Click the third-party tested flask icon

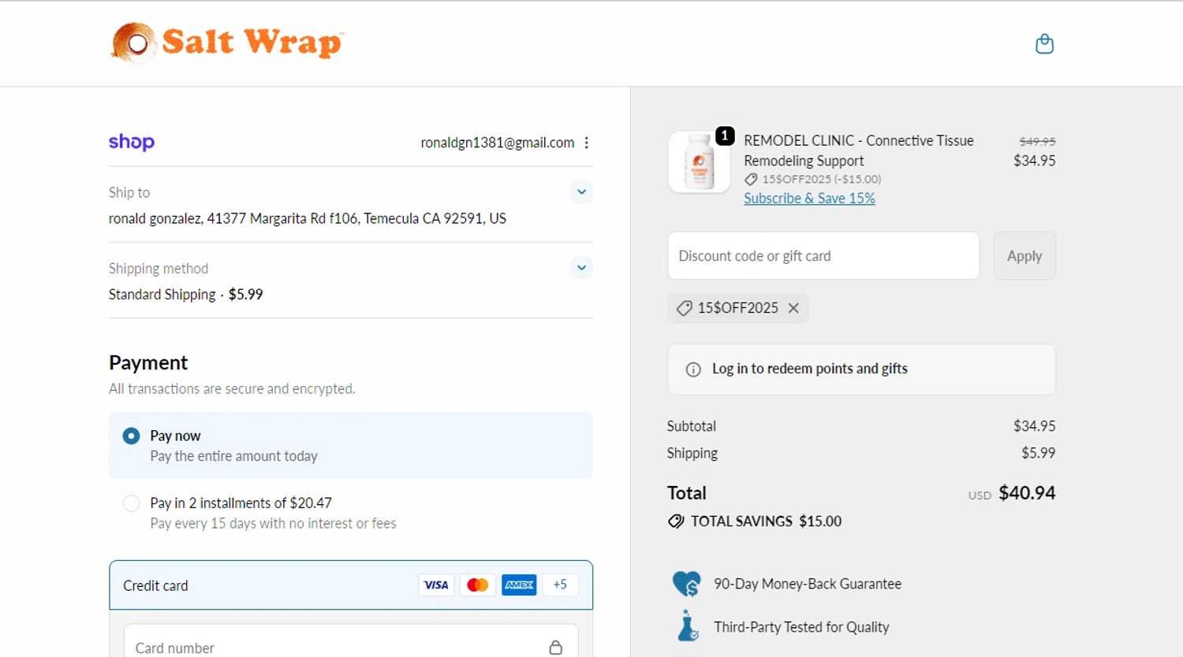687,626
